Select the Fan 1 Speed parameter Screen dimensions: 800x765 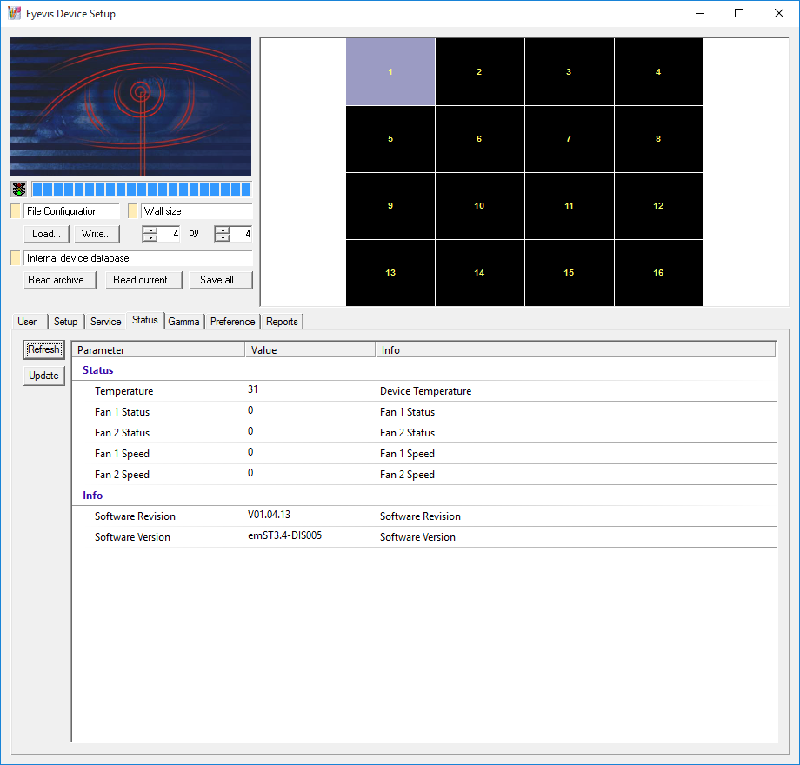(424, 454)
